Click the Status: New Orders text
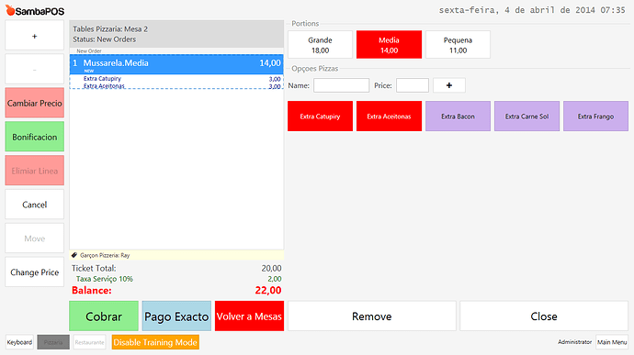The width and height of the screenshot is (634, 355). pos(105,39)
